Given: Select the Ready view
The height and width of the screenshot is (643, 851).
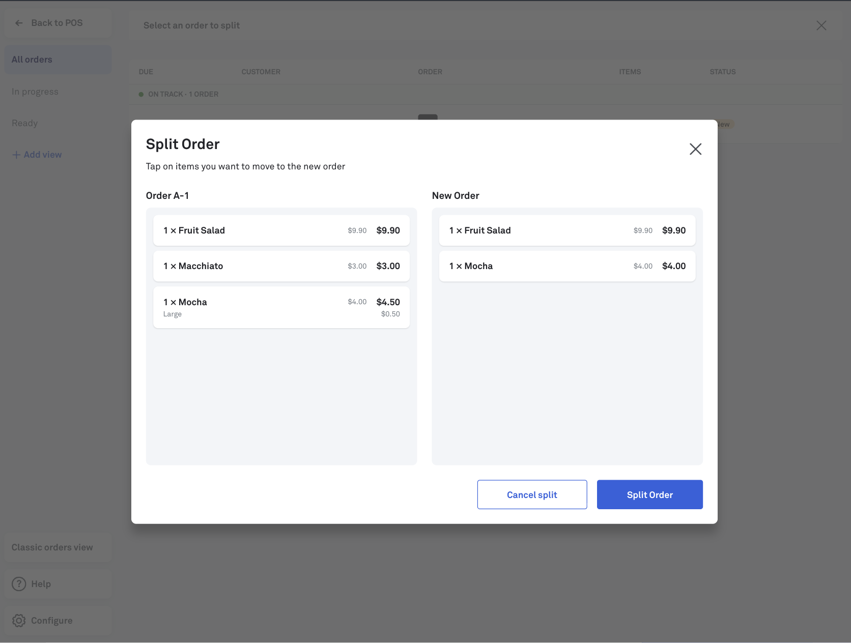Looking at the screenshot, I should point(25,123).
